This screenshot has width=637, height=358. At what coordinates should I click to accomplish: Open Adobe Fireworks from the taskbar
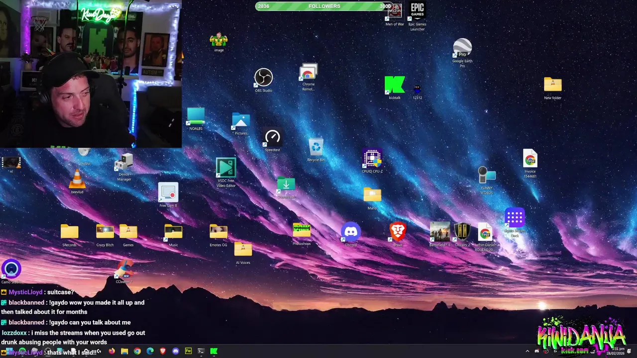(188, 351)
